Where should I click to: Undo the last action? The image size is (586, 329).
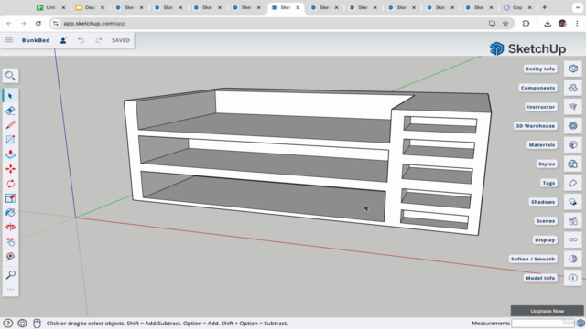coord(81,40)
